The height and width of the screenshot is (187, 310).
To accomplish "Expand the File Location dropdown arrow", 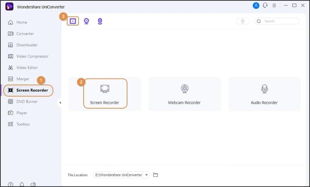I will click(x=147, y=175).
